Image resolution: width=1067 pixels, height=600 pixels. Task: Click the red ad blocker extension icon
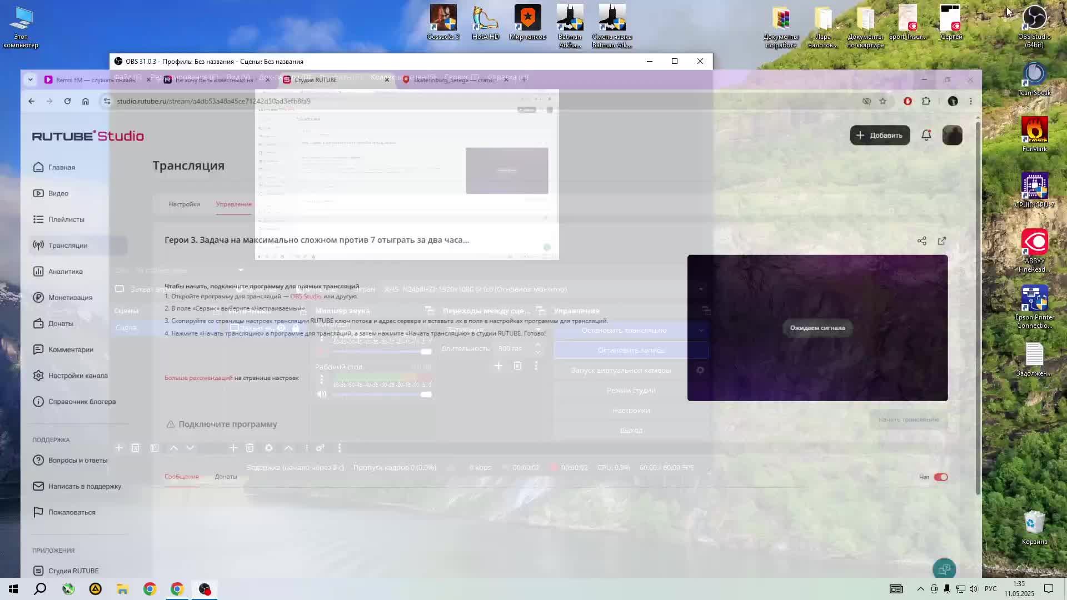click(908, 101)
